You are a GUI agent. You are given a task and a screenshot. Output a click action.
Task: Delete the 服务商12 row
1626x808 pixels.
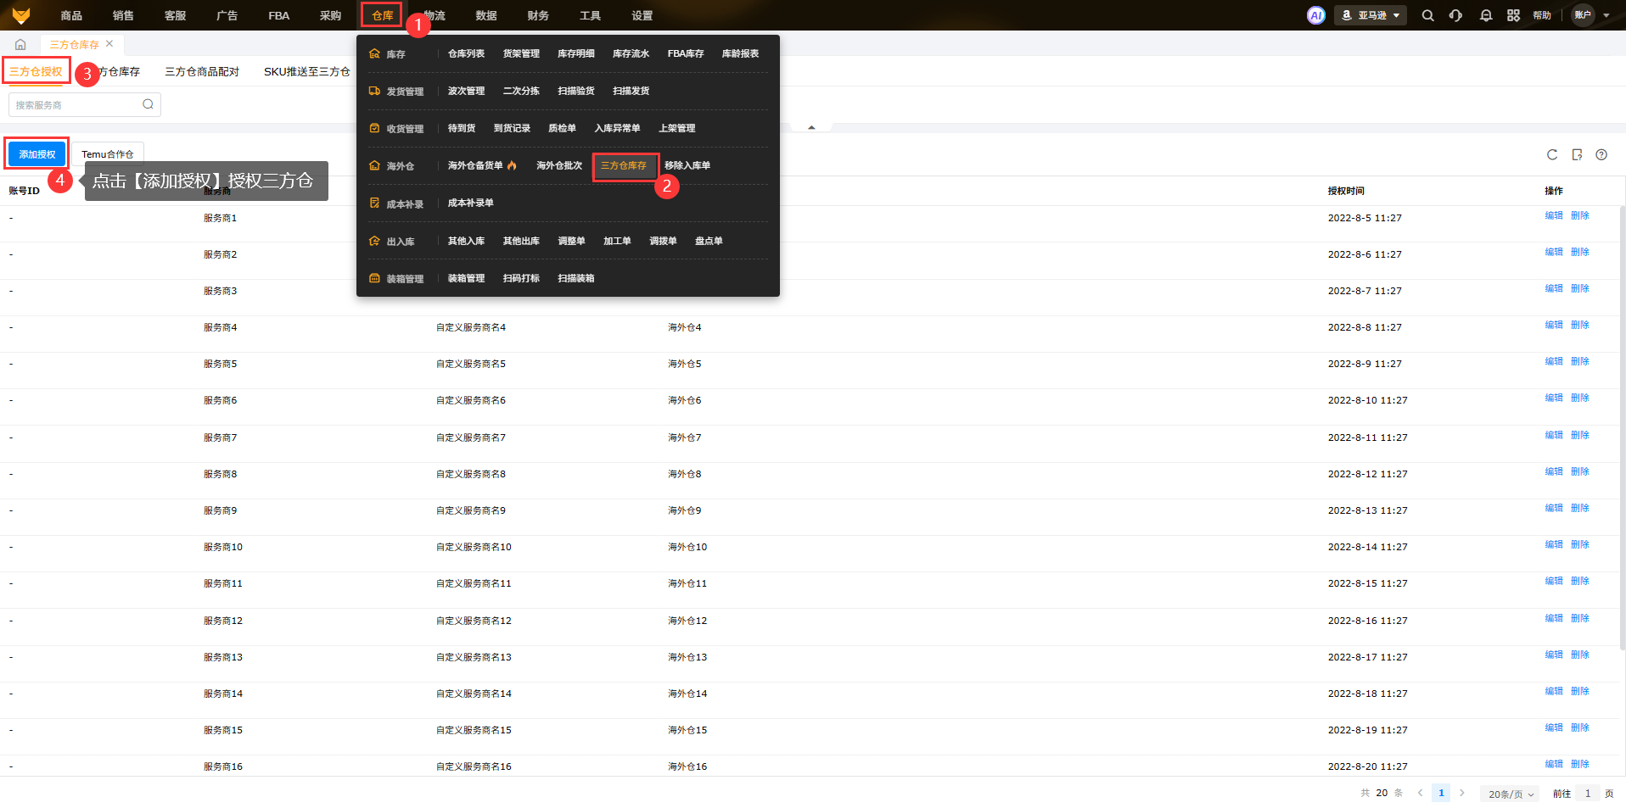(1579, 618)
